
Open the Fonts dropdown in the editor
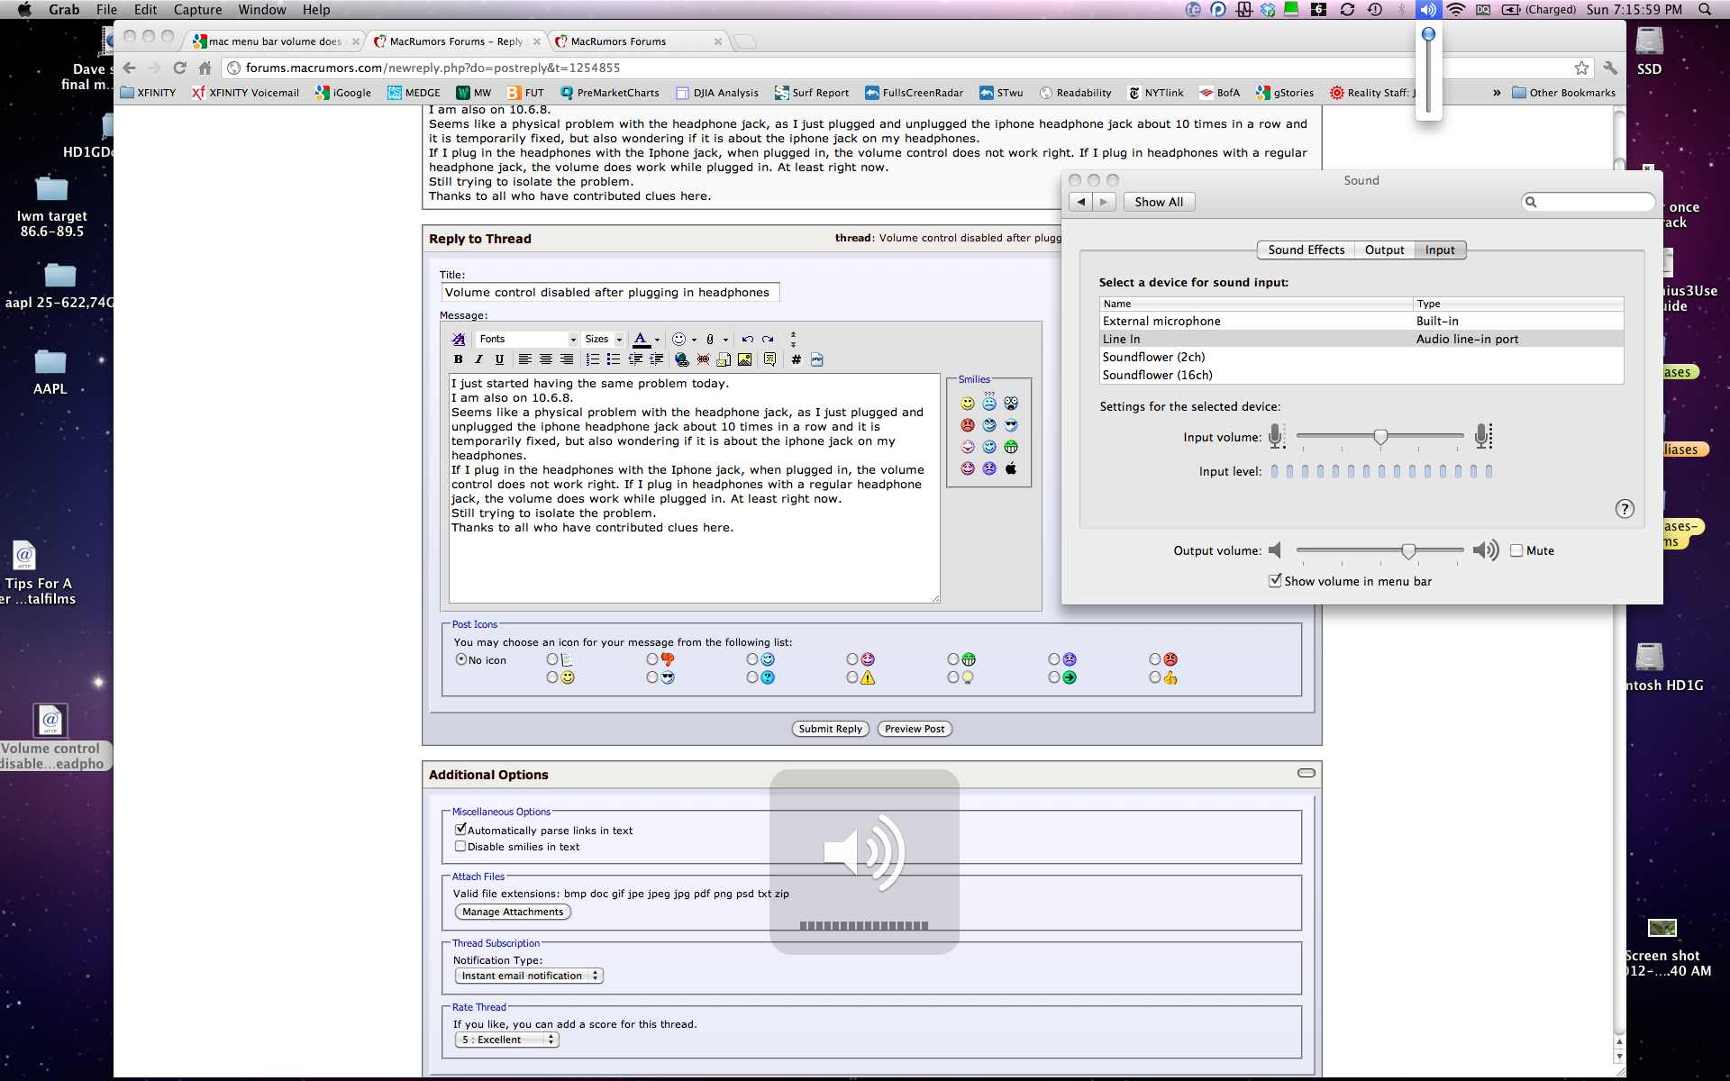pos(527,340)
